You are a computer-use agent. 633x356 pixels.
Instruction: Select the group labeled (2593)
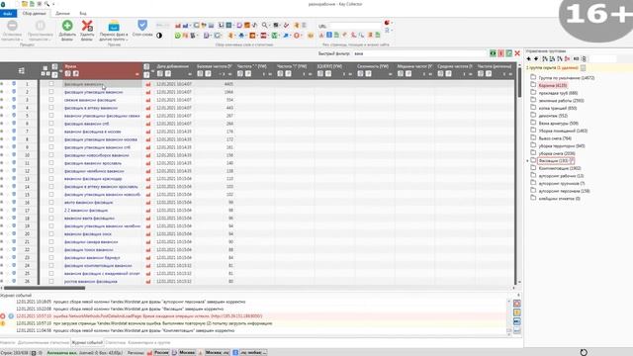coord(561,101)
